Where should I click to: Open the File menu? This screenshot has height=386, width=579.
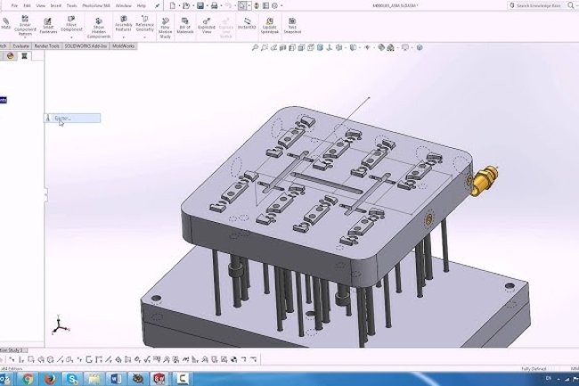[x=14, y=6]
